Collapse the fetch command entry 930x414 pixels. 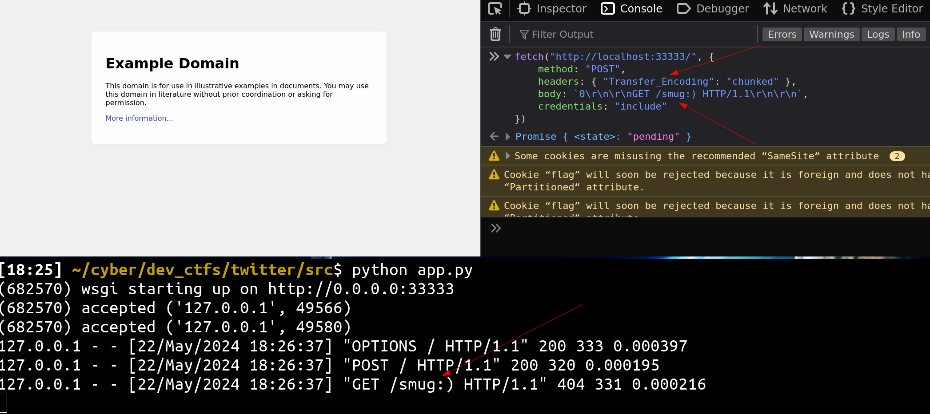tap(507, 57)
